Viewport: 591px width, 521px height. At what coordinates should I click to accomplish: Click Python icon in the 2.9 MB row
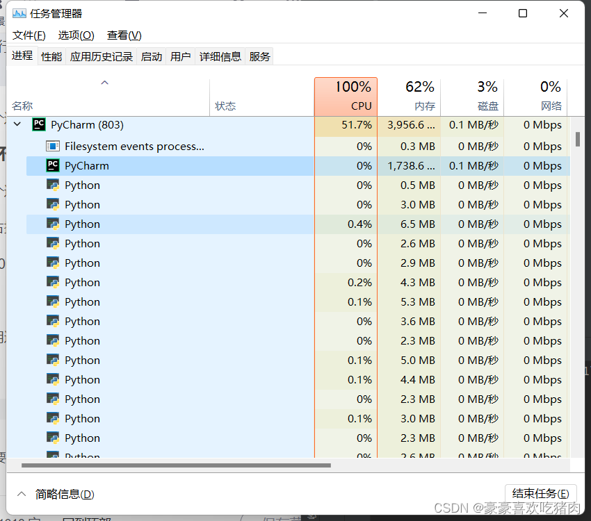point(53,263)
